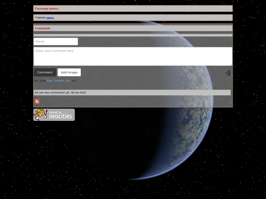266x199 pixels.
Task: Click the Add Image button
Action: [x=69, y=72]
